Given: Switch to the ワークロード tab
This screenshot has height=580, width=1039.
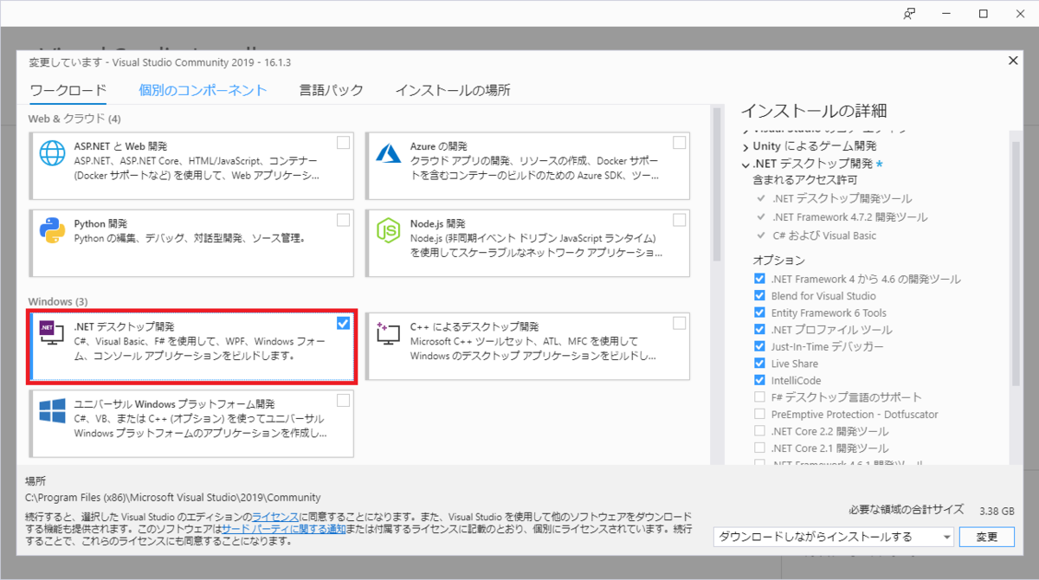Looking at the screenshot, I should tap(68, 90).
